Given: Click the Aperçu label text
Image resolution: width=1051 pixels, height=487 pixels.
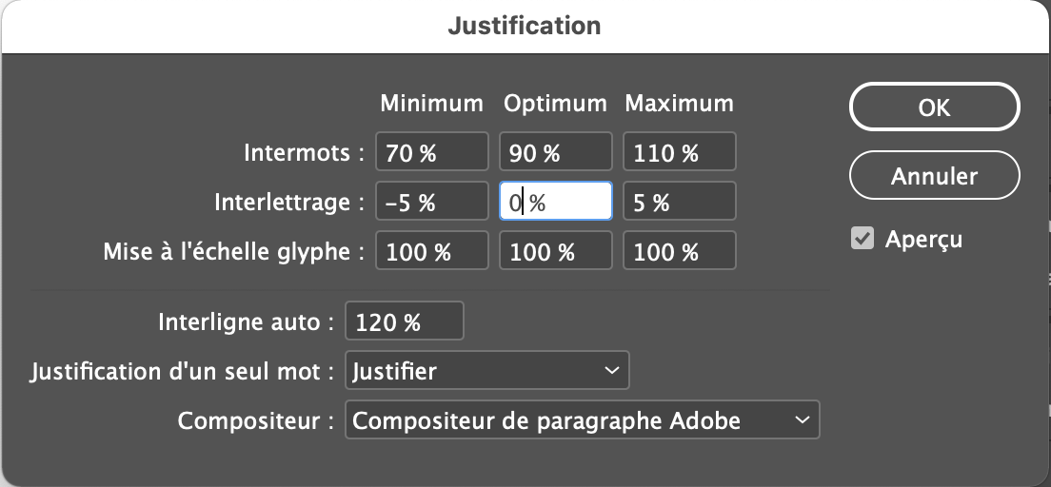Looking at the screenshot, I should 923,239.
